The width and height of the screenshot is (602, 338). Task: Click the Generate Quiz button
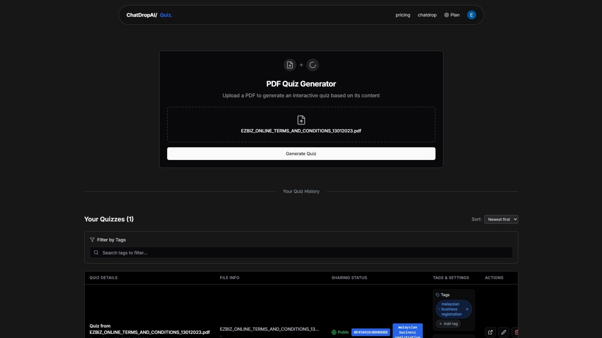[301, 153]
